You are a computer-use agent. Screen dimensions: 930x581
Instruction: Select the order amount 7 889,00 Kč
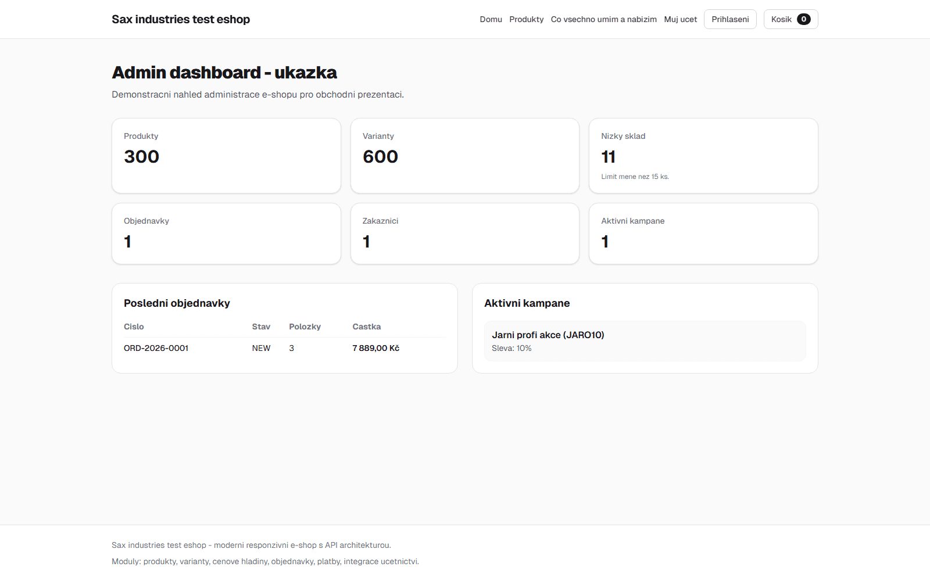[375, 348]
